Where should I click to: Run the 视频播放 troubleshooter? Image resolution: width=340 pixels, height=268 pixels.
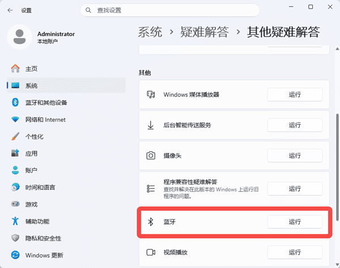click(x=295, y=252)
